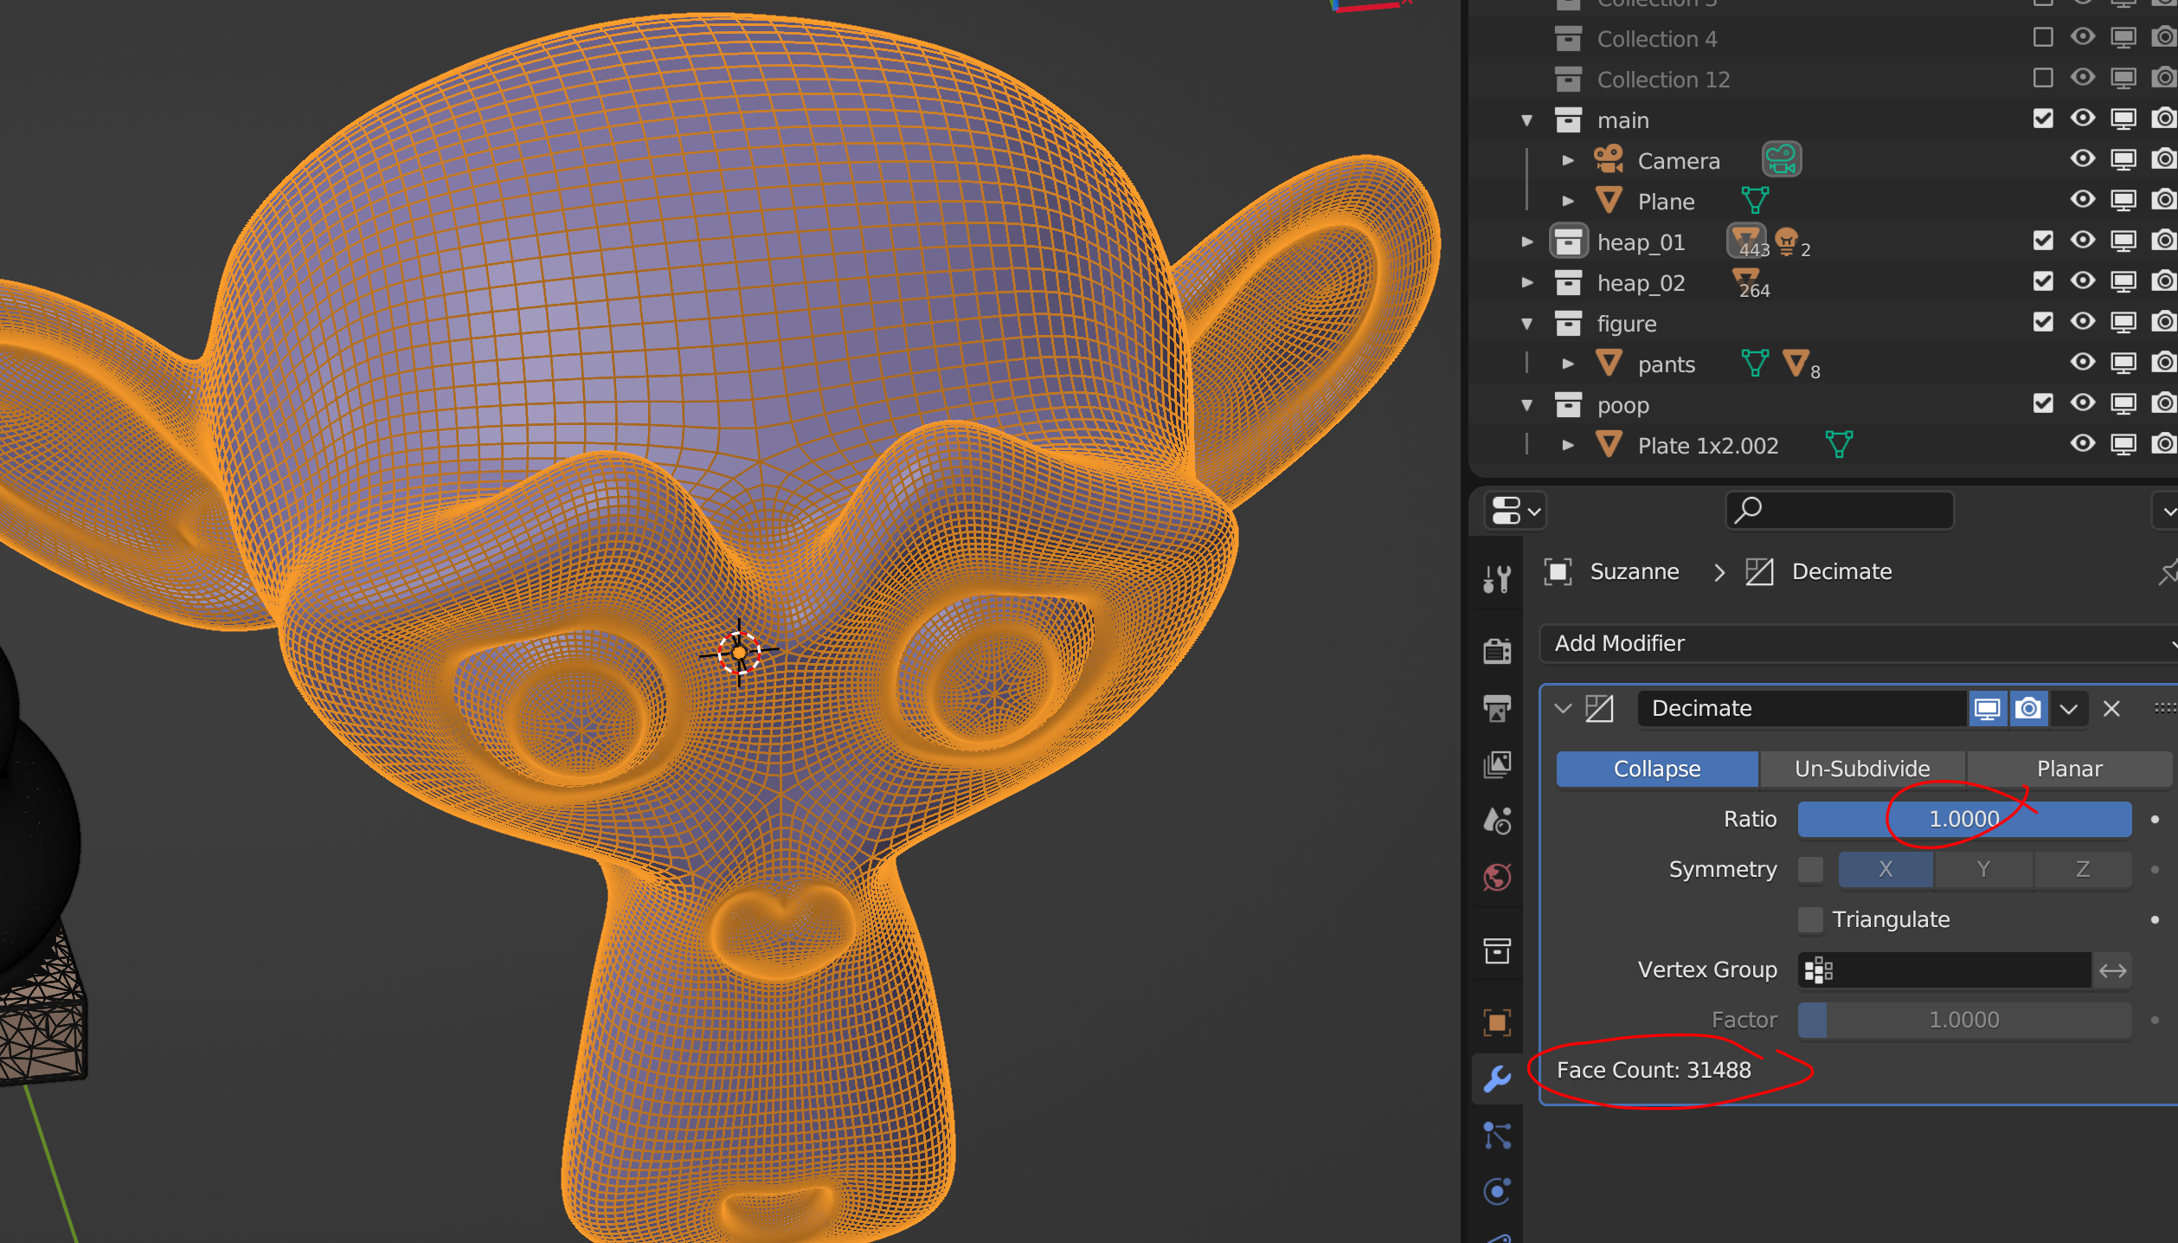Disable poop collection in renders
This screenshot has width=2178, height=1243.
pos(2164,403)
